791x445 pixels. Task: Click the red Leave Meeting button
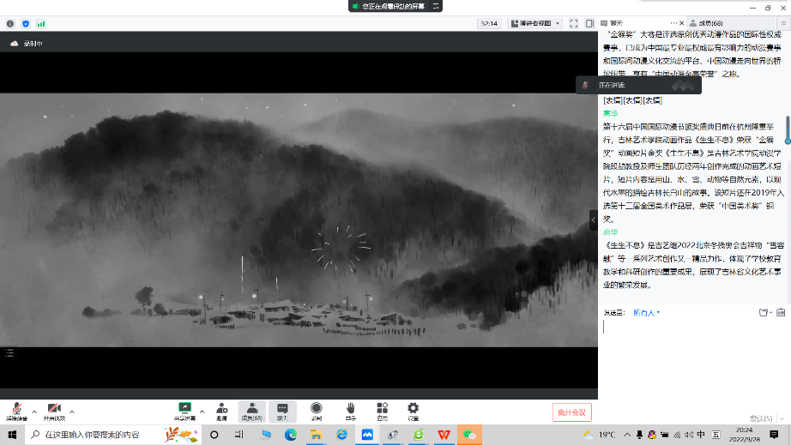pos(571,412)
